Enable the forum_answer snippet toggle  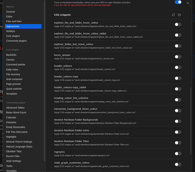(178, 57)
